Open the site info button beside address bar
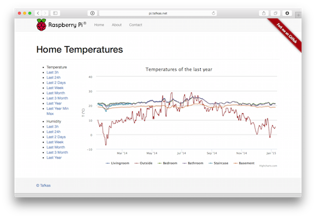The height and width of the screenshot is (218, 316). (x=92, y=13)
